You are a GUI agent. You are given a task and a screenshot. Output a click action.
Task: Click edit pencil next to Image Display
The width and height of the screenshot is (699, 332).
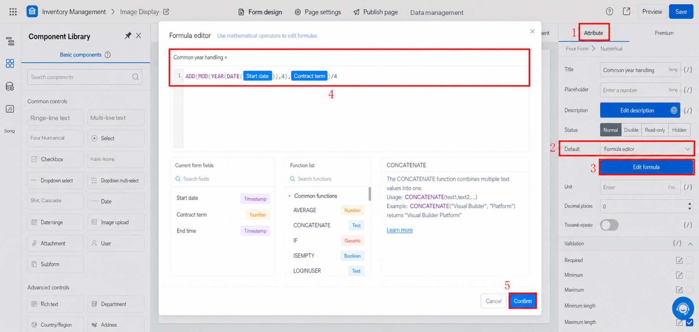[x=166, y=12]
